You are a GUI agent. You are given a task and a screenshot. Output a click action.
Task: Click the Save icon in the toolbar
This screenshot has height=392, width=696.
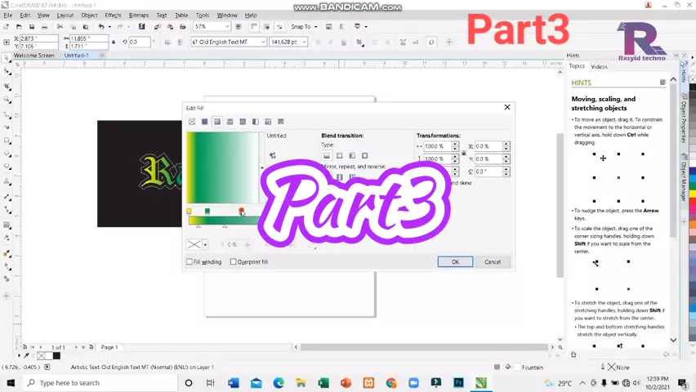[32, 27]
